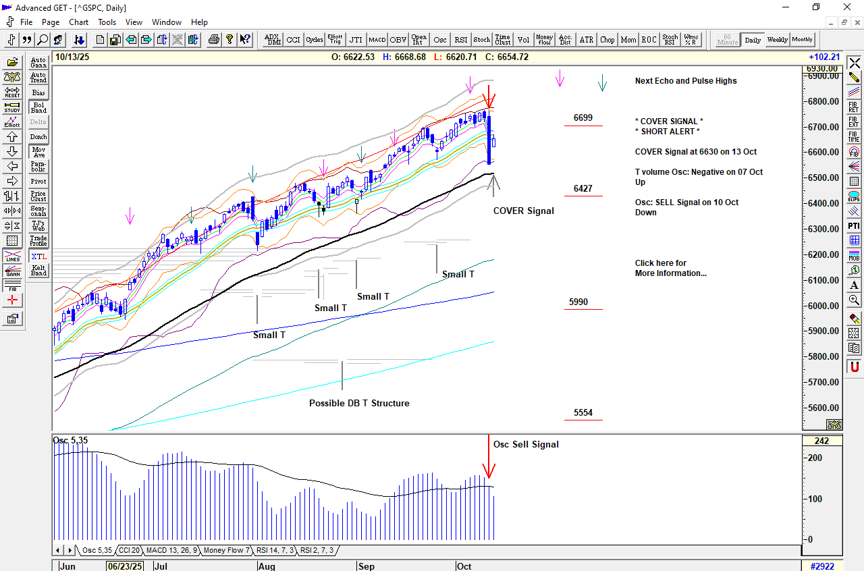Open the Tools menu
864x571 pixels.
(x=107, y=22)
